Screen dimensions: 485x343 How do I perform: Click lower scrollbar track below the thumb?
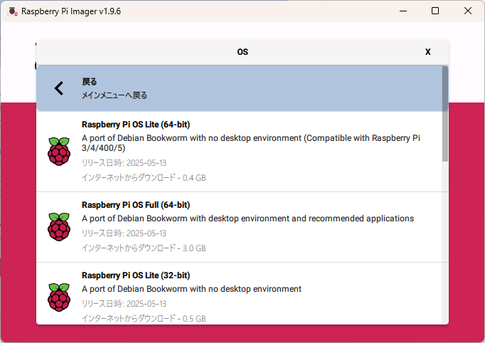point(444,243)
